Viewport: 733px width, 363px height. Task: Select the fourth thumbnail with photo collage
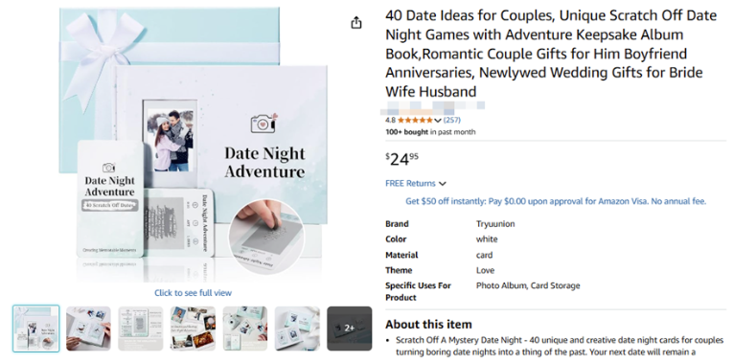(193, 329)
